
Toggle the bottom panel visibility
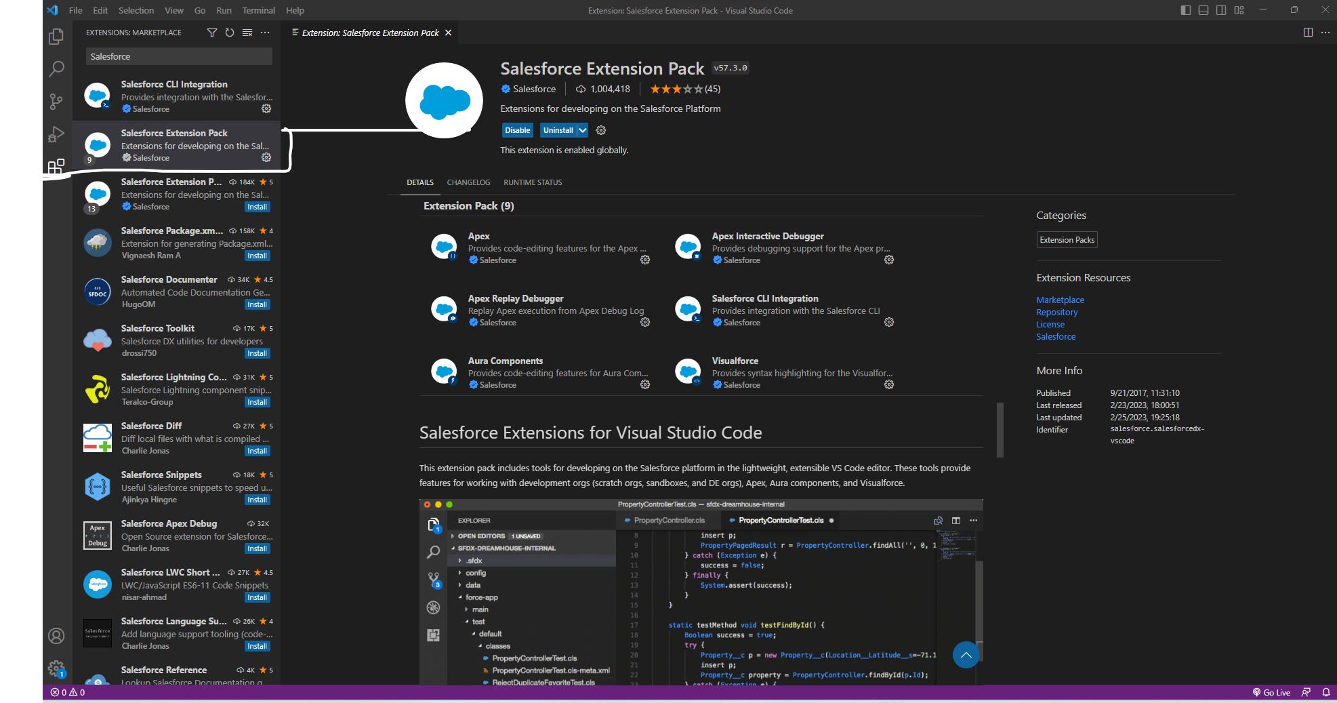1204,10
